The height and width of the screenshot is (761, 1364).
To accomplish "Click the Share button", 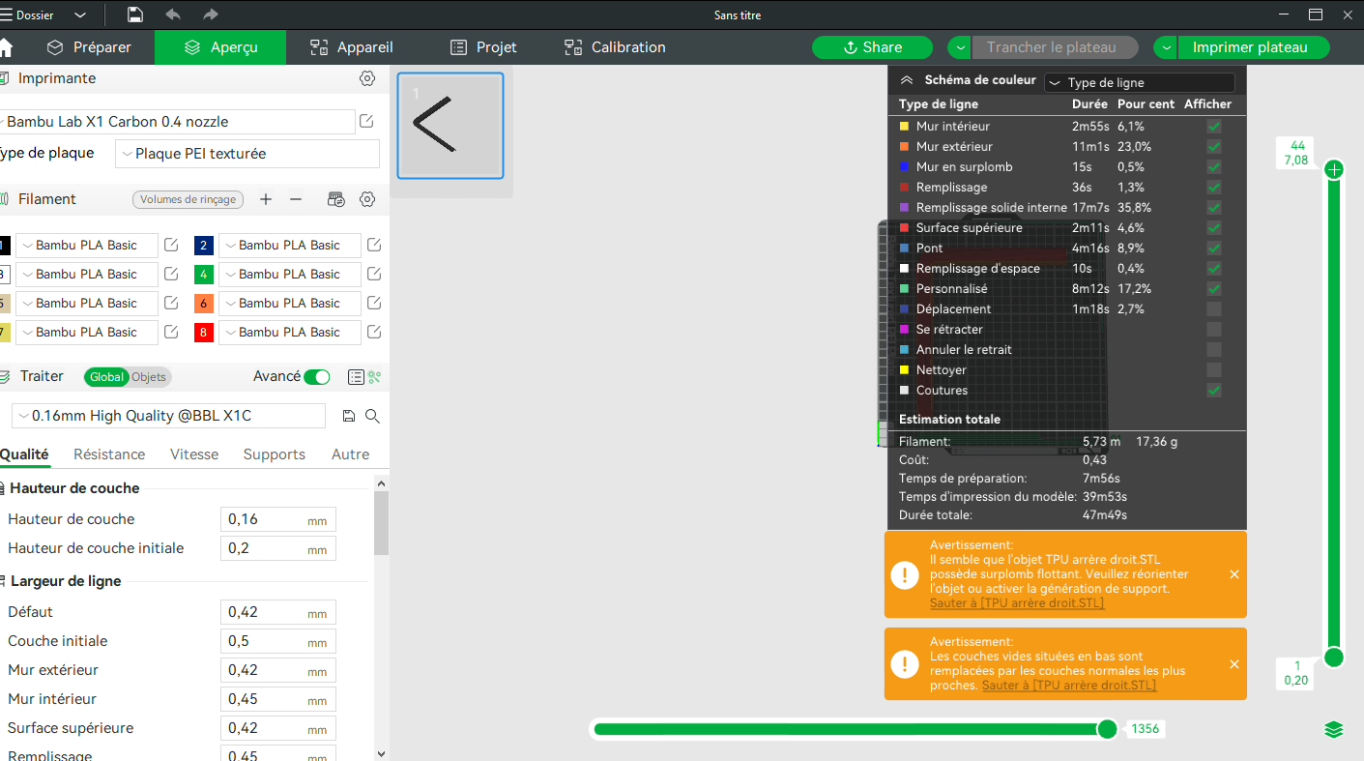I will click(x=872, y=47).
